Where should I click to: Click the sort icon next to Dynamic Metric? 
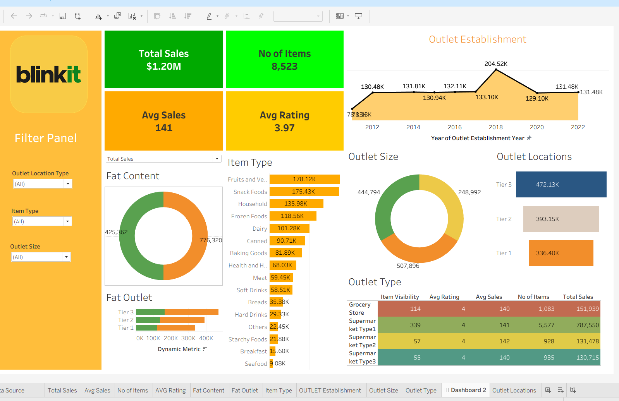pos(205,349)
